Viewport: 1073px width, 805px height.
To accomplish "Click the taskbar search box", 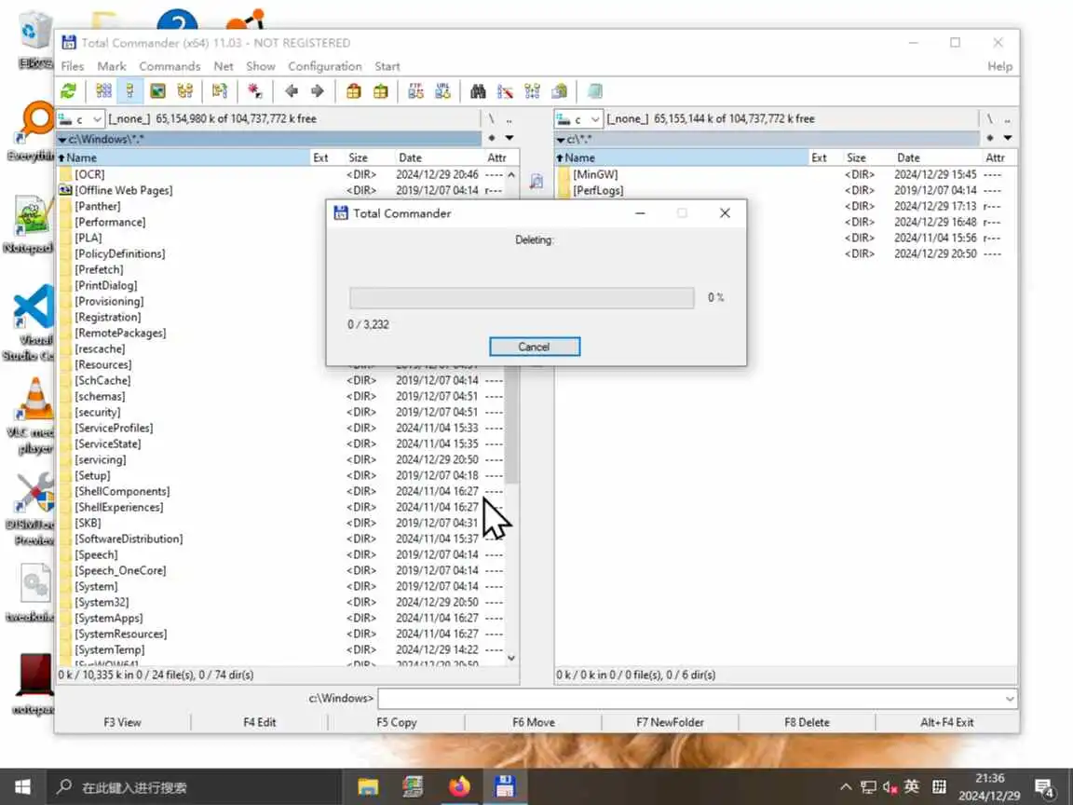I will pos(193,787).
